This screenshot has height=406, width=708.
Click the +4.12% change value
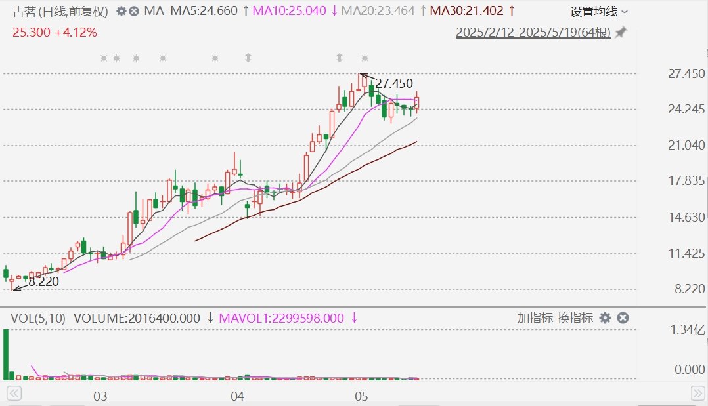pyautogui.click(x=76, y=33)
